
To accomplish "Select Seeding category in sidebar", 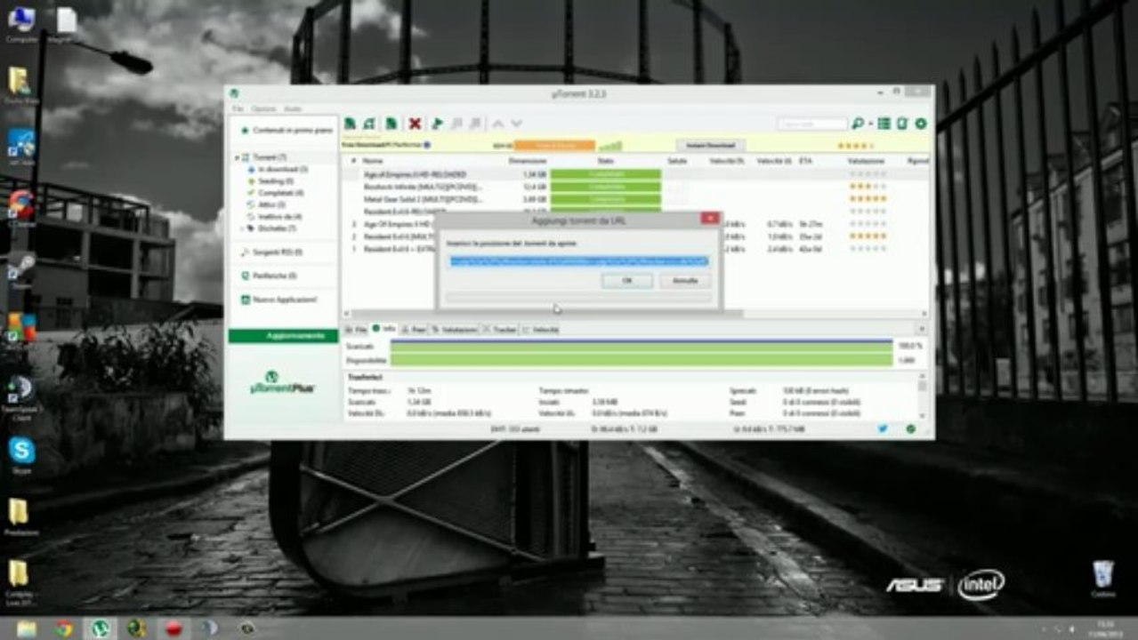I will click(275, 180).
